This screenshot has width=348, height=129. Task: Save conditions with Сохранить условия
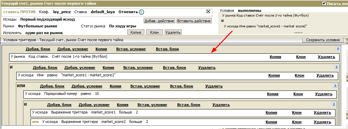[323, 40]
